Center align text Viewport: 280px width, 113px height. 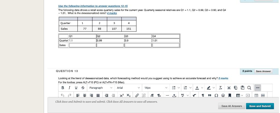(84, 95)
